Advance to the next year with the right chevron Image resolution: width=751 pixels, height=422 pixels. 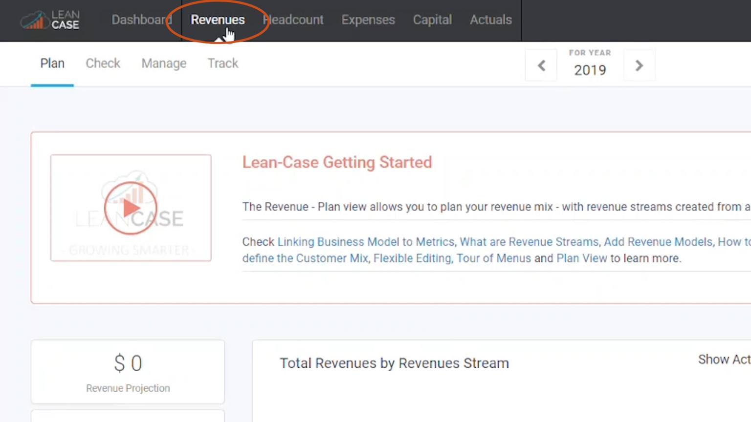coord(639,65)
